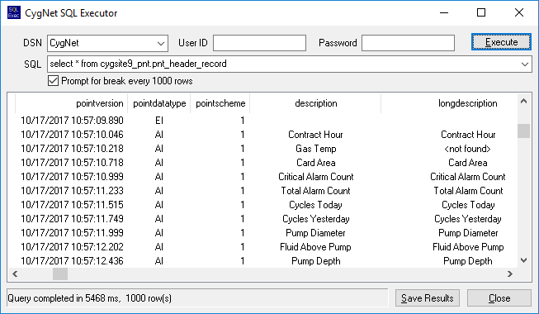Click the Save Results button
This screenshot has width=539, height=314.
click(428, 298)
